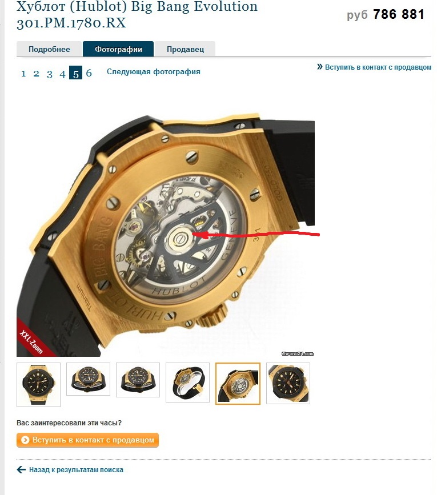Go to photo number 3
Viewport: 437px width, 495px height.
click(x=50, y=74)
